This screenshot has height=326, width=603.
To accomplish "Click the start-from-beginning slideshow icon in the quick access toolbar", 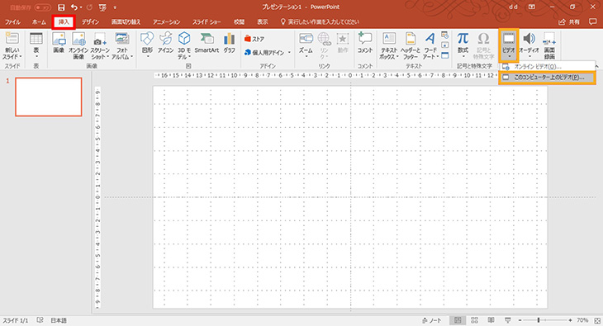I will pyautogui.click(x=102, y=7).
